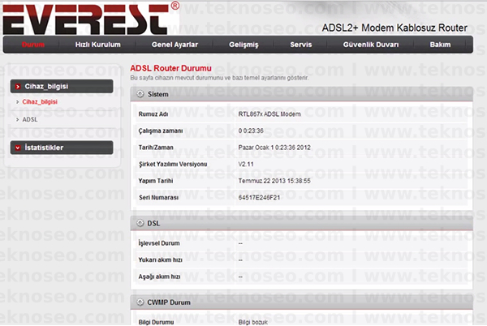This screenshot has height=326, width=487.
Task: Click the İşlevsel Durum label
Action: pyautogui.click(x=159, y=243)
